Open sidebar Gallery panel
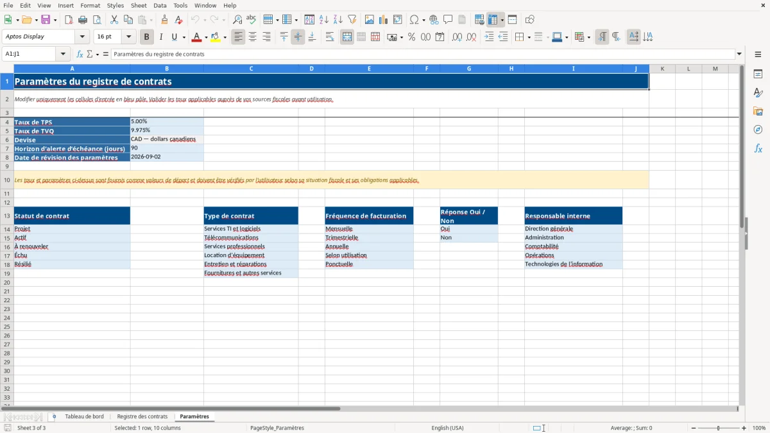The width and height of the screenshot is (770, 433). (x=758, y=112)
